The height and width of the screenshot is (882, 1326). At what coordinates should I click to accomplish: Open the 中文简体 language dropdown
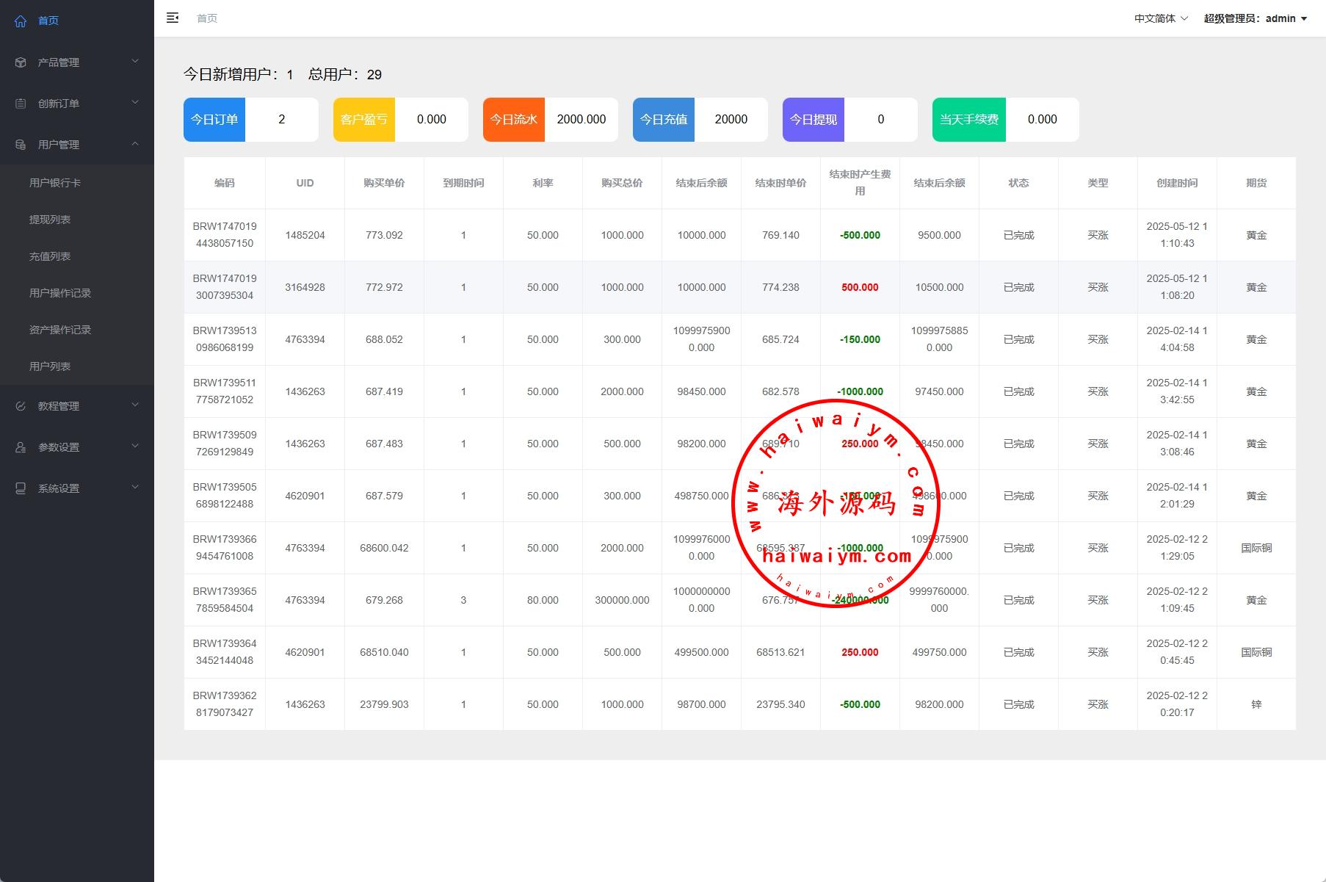click(x=1161, y=18)
